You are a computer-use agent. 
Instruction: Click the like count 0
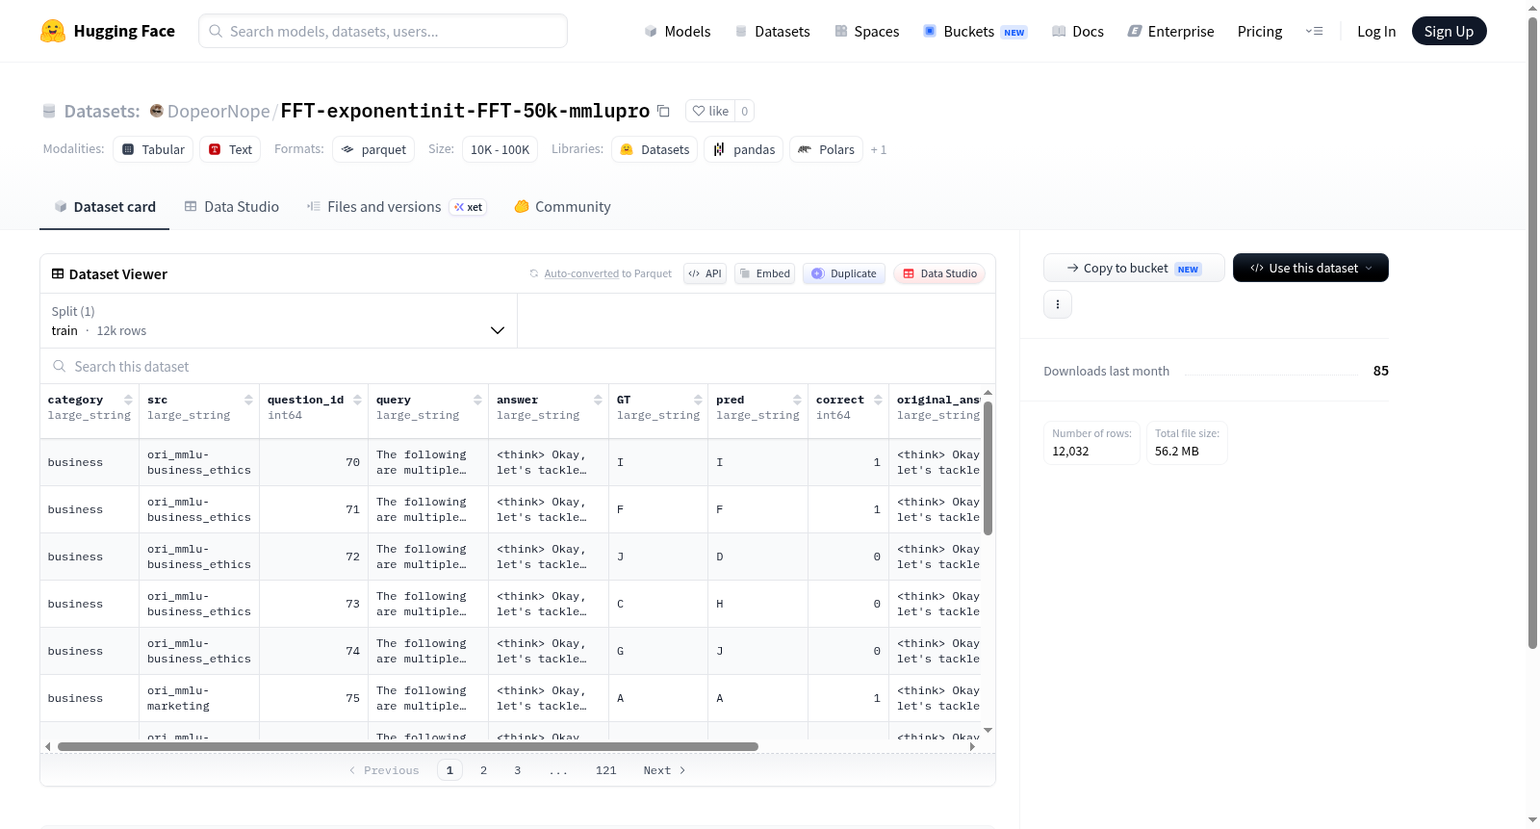click(744, 111)
